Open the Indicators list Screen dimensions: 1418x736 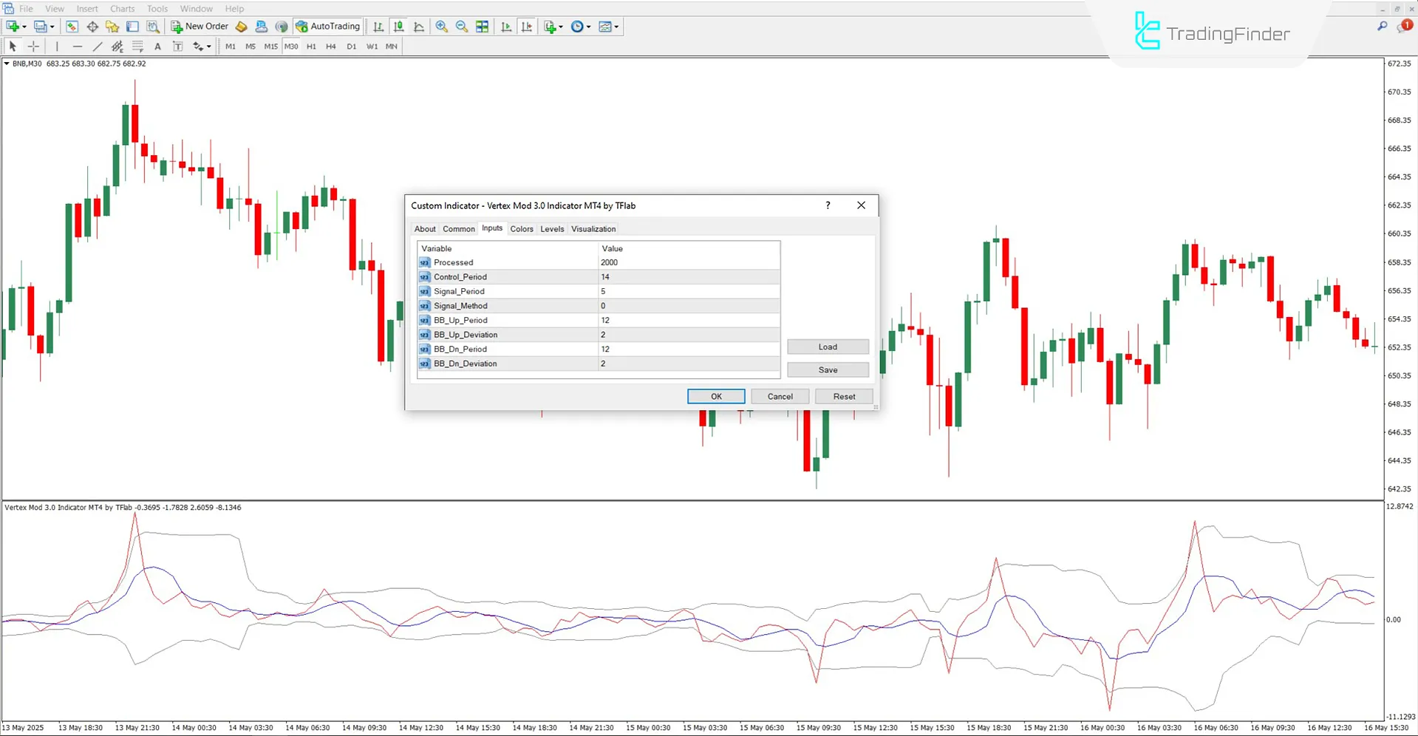coord(549,26)
